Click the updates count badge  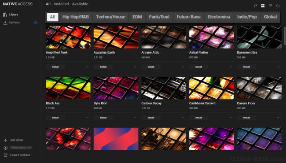[x=35, y=22]
